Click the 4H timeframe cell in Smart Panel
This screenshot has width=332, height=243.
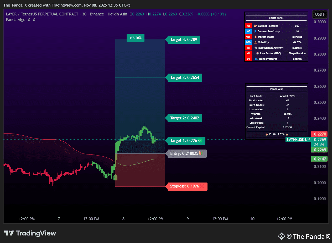(248, 53)
